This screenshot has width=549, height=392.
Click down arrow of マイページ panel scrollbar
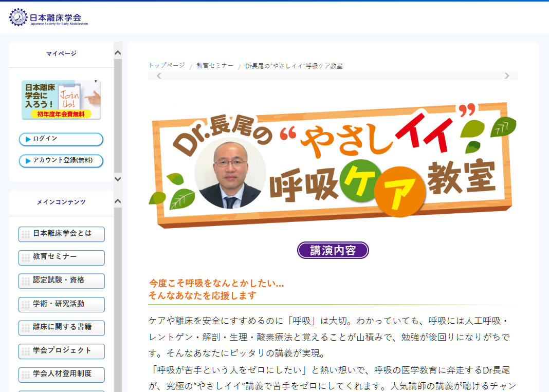[x=118, y=179]
